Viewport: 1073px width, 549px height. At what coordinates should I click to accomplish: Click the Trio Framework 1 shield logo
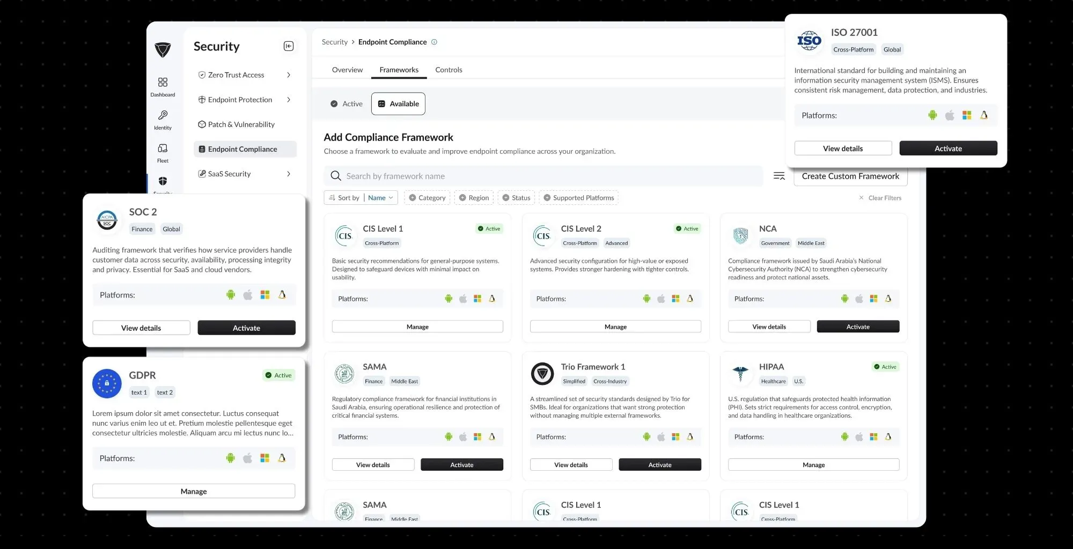coord(542,374)
